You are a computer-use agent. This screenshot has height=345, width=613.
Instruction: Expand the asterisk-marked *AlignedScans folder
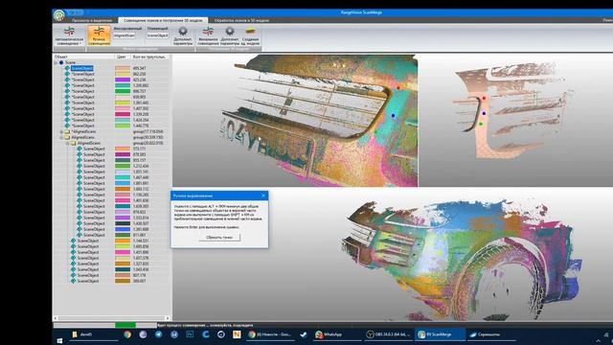point(61,132)
